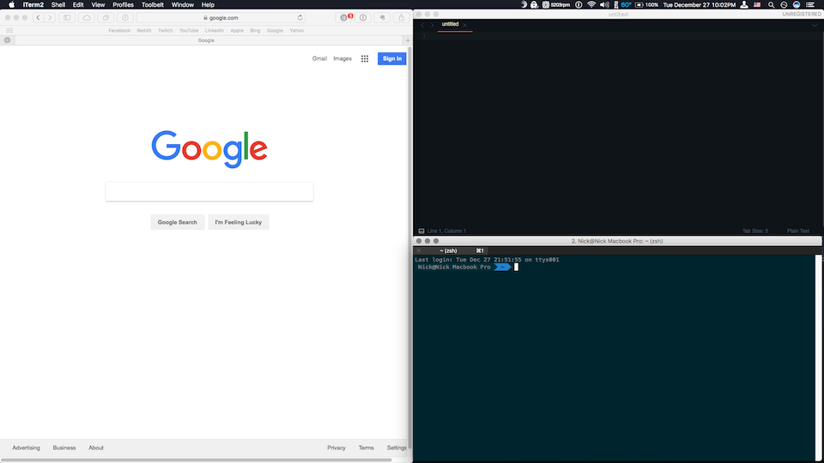Image resolution: width=824 pixels, height=463 pixels.
Task: Click the Google Search button
Action: pyautogui.click(x=178, y=222)
